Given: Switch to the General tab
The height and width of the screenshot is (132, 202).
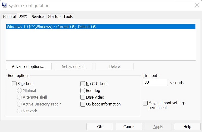Looking at the screenshot, I should coord(9,17).
